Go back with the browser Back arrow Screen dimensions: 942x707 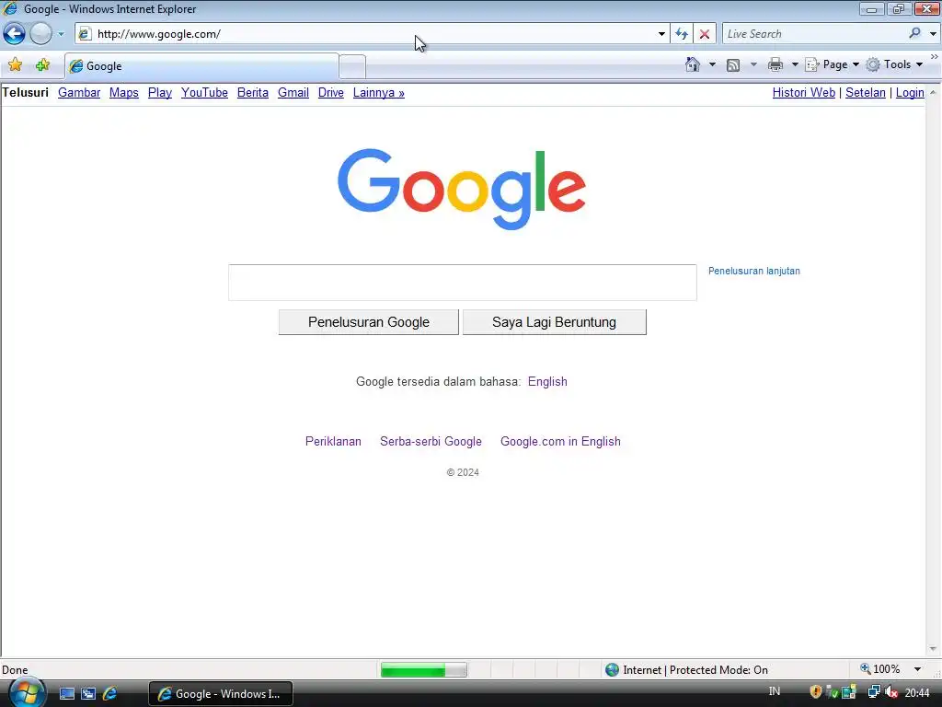(x=14, y=34)
